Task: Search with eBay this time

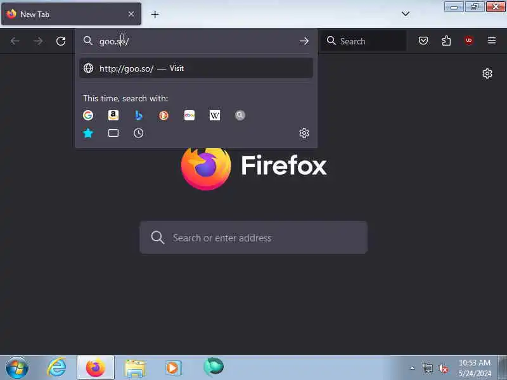Action: [x=189, y=115]
